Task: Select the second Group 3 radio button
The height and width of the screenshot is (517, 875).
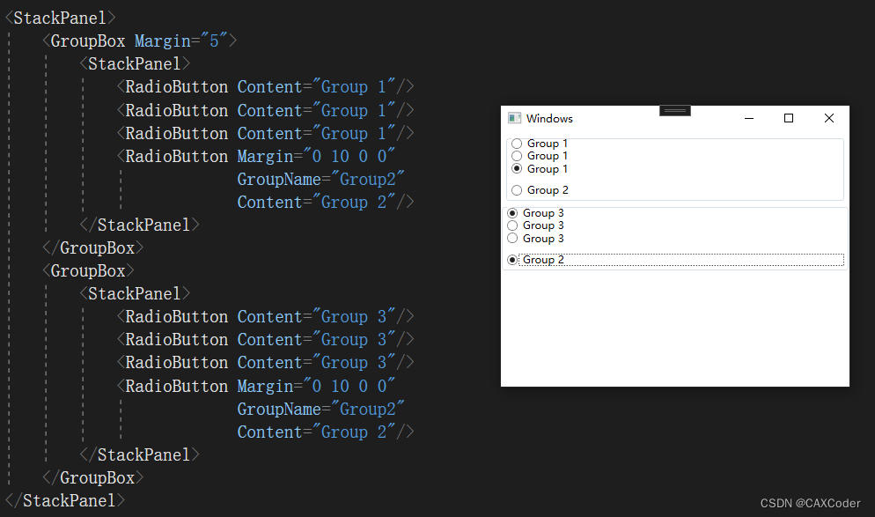Action: pyautogui.click(x=512, y=225)
